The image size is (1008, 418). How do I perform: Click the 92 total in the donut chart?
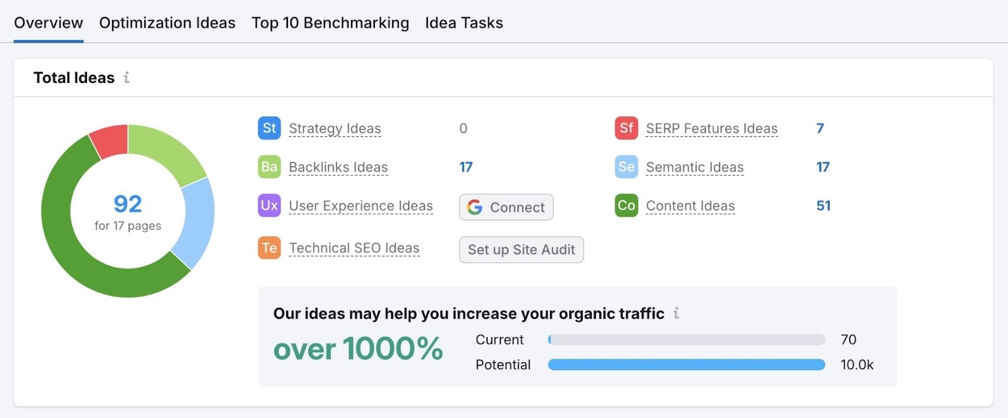pyautogui.click(x=128, y=204)
